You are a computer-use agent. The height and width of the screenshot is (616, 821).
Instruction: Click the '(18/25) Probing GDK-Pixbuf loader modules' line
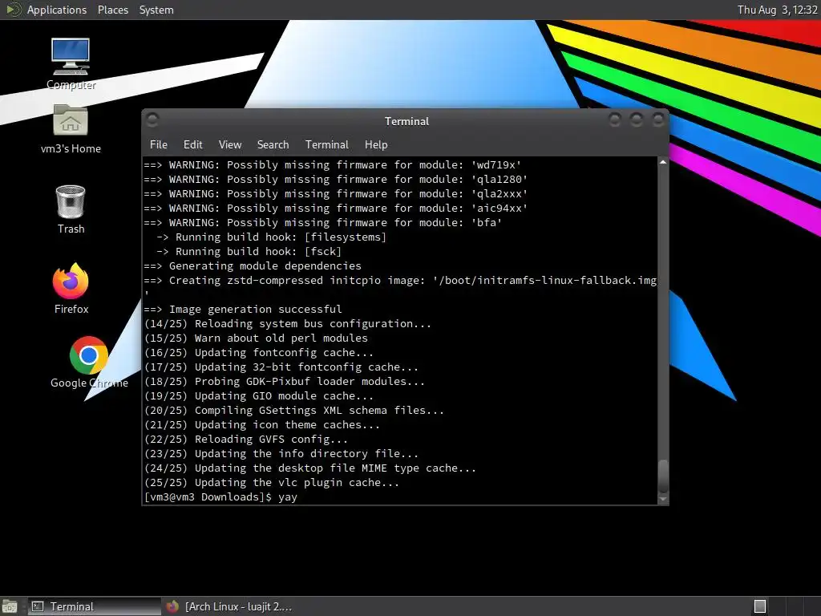click(x=285, y=381)
